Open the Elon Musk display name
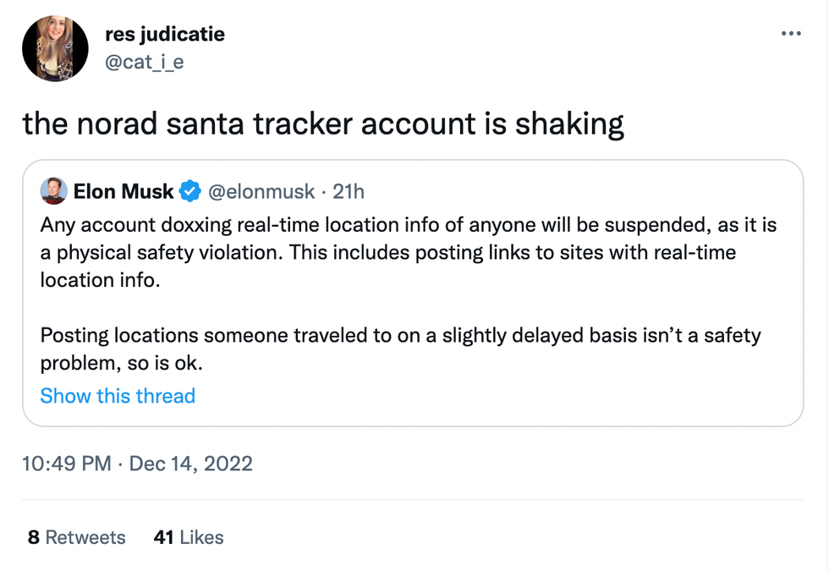829x571 pixels. point(124,192)
